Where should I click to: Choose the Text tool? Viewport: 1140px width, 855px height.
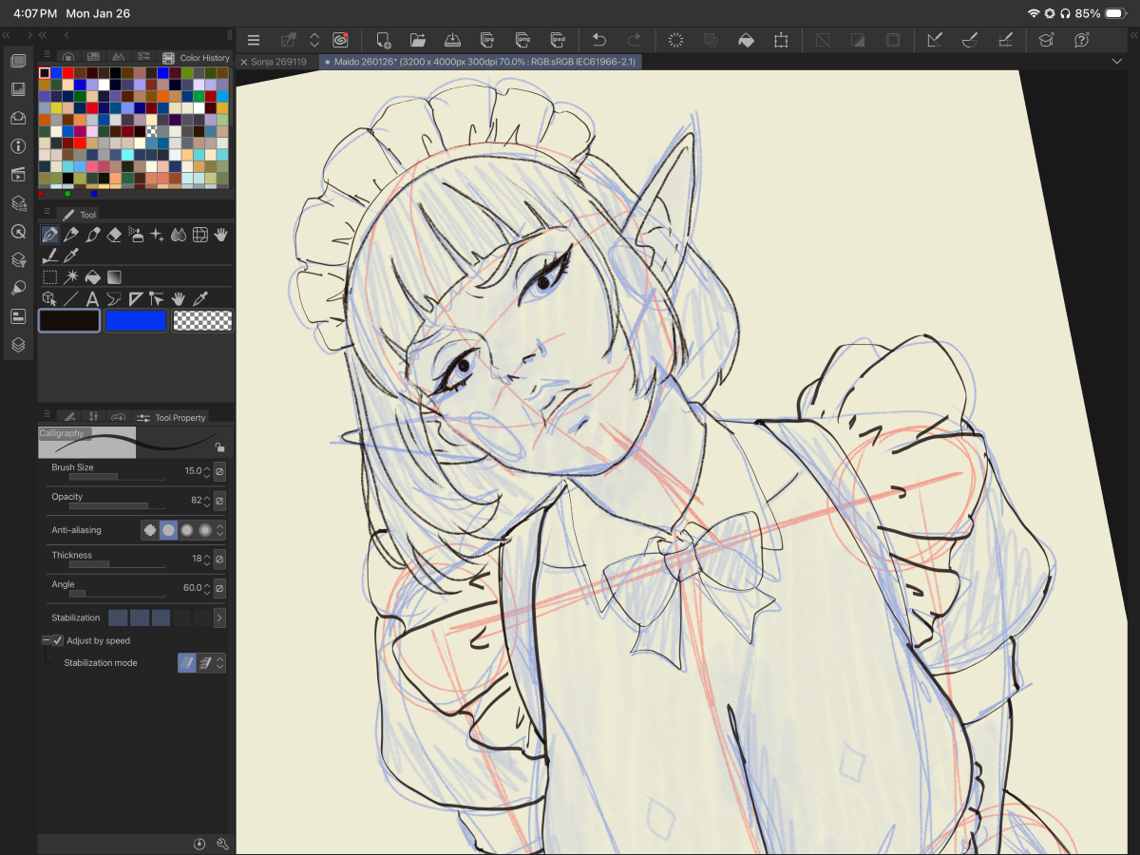coord(92,299)
